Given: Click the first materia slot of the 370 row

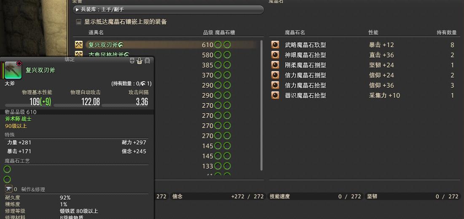Looking at the screenshot, I should 218,75.
